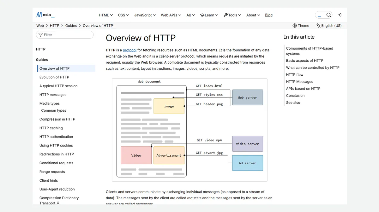The width and height of the screenshot is (379, 212).
Task: Click the search magnifier icon
Action: pyautogui.click(x=329, y=15)
